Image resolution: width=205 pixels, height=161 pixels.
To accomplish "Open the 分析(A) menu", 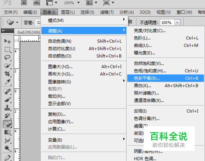I will 127,12.
